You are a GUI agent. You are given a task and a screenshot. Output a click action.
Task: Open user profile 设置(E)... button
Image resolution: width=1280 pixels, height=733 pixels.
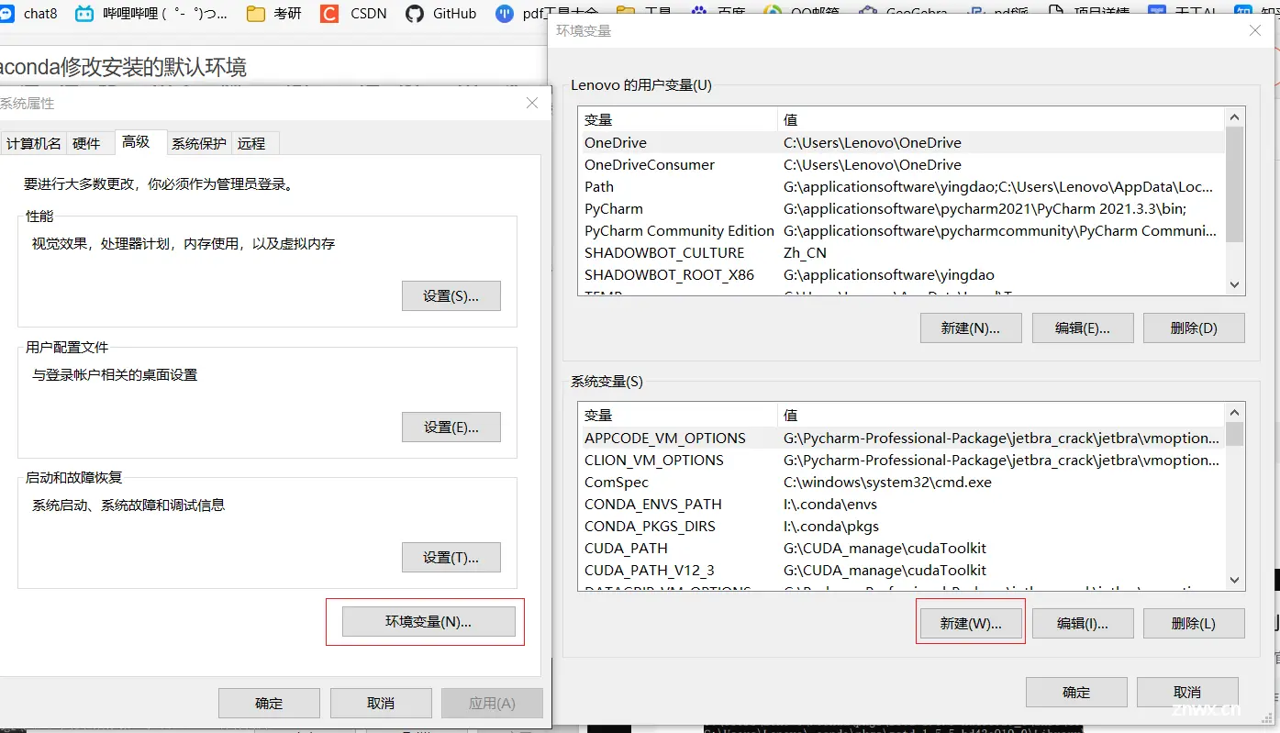451,427
